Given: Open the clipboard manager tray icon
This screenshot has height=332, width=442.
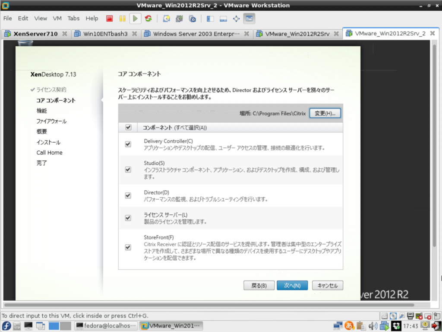Looking at the screenshot, I should pos(361,326).
